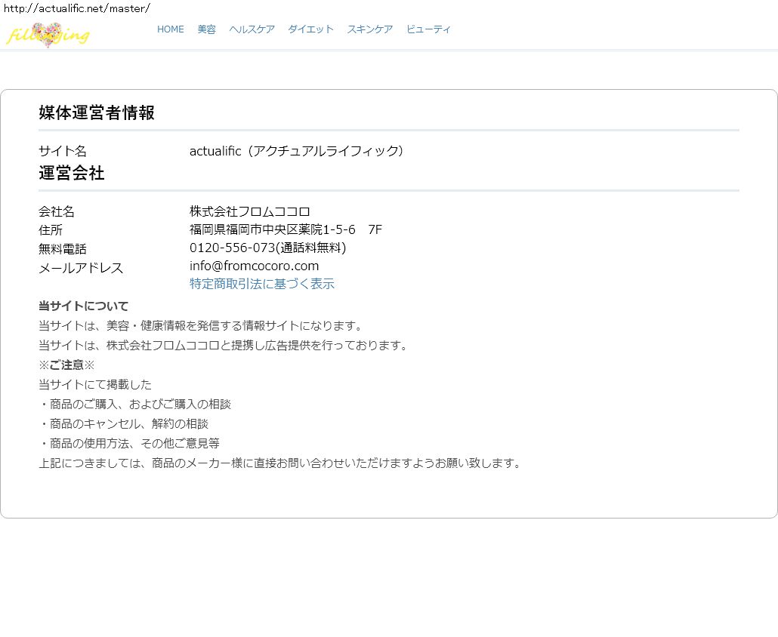The width and height of the screenshot is (778, 637).
Task: Click the line 当サイトにて掲載した
Action: pyautogui.click(x=95, y=384)
